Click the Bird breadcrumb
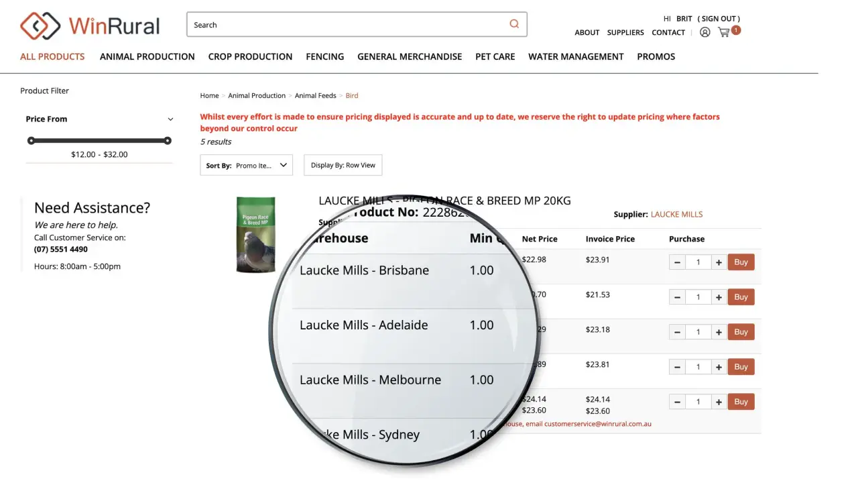This screenshot has width=858, height=483. 352,95
